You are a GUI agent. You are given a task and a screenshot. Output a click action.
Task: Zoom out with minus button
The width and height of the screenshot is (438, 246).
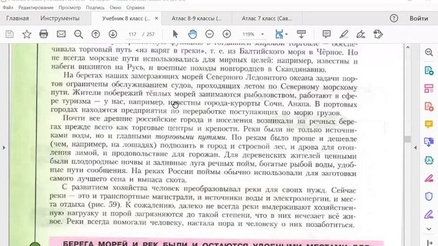209,34
